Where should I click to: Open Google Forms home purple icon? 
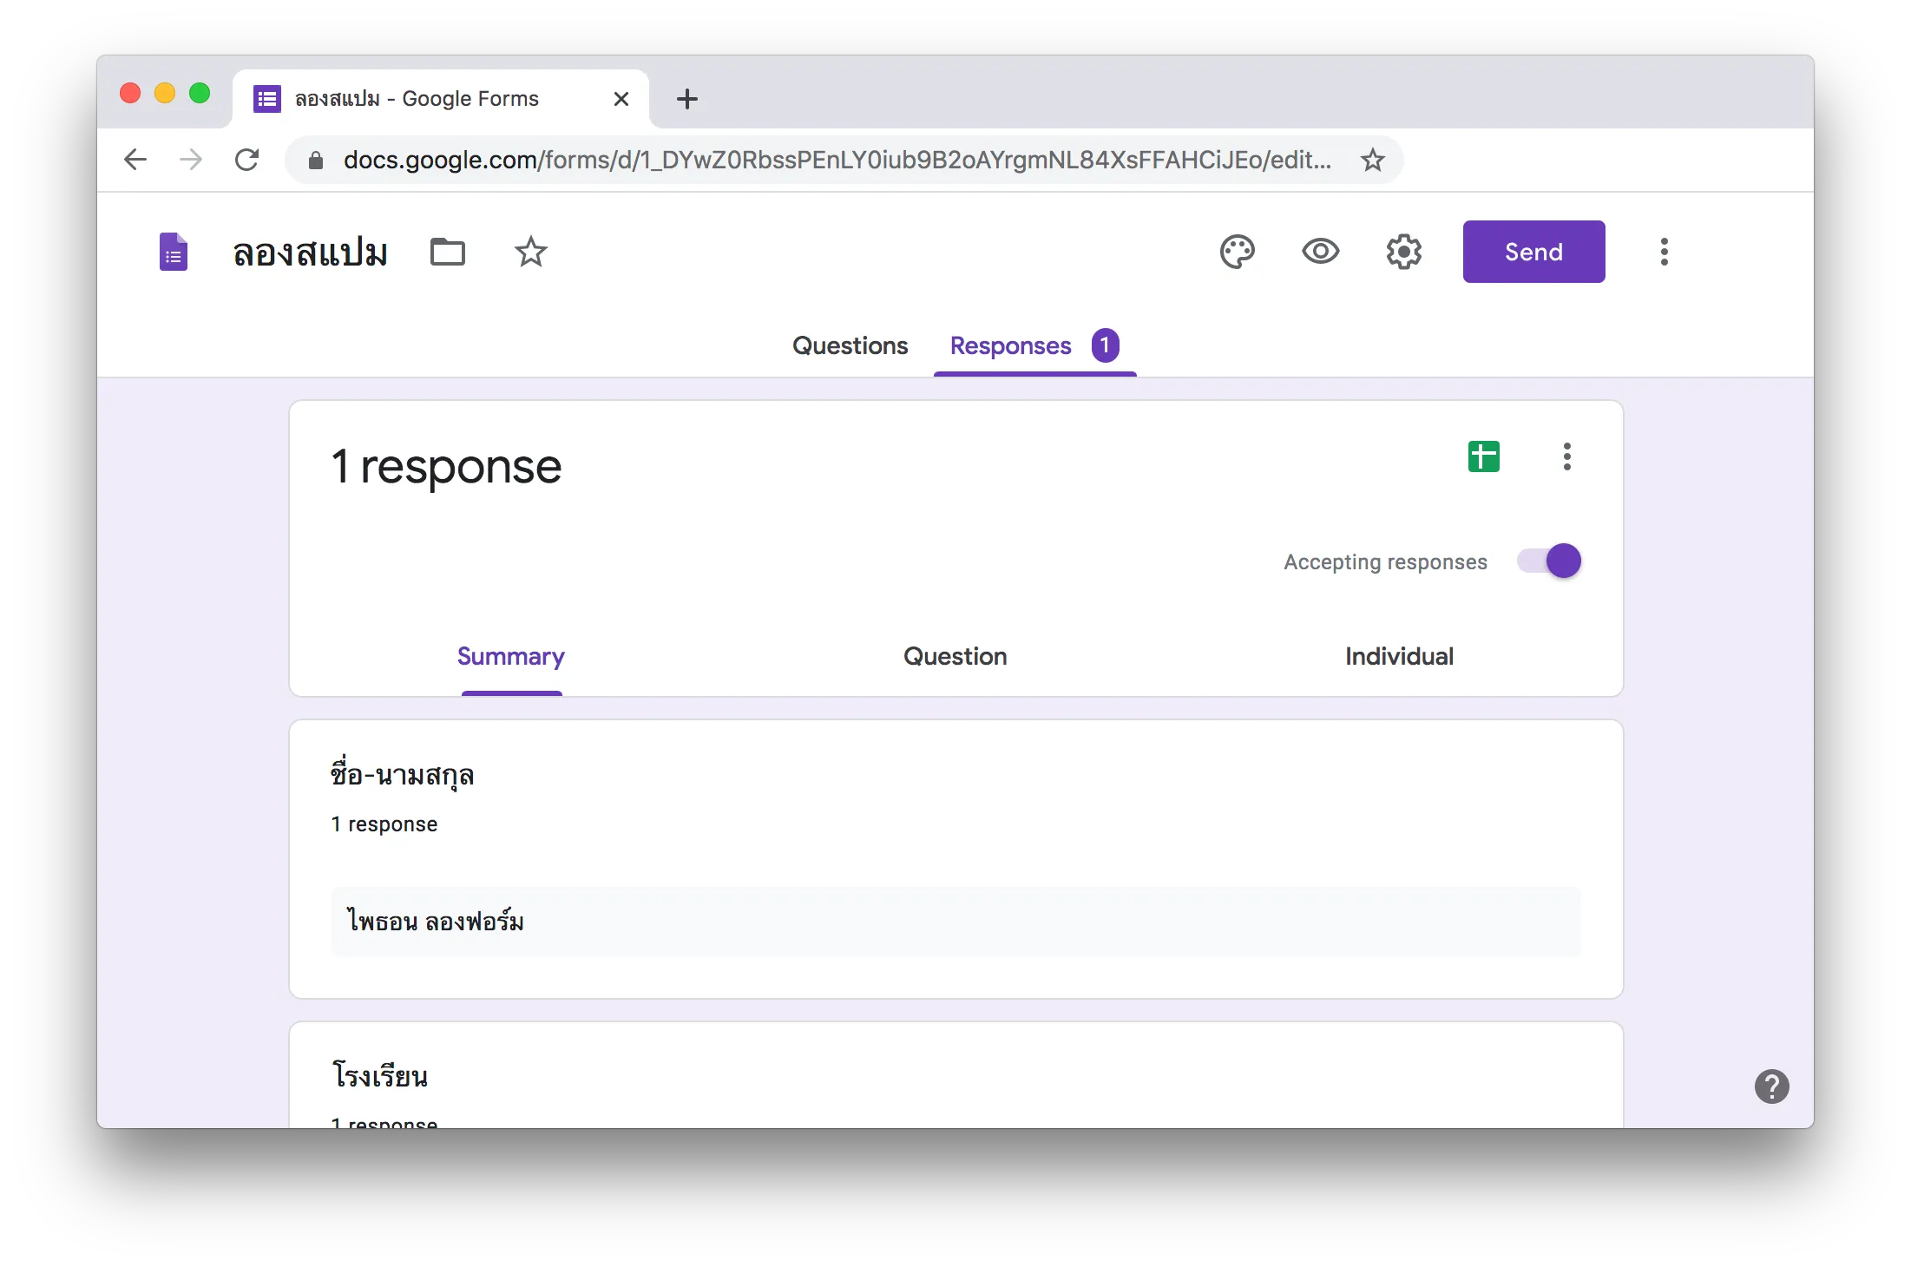pos(174,252)
